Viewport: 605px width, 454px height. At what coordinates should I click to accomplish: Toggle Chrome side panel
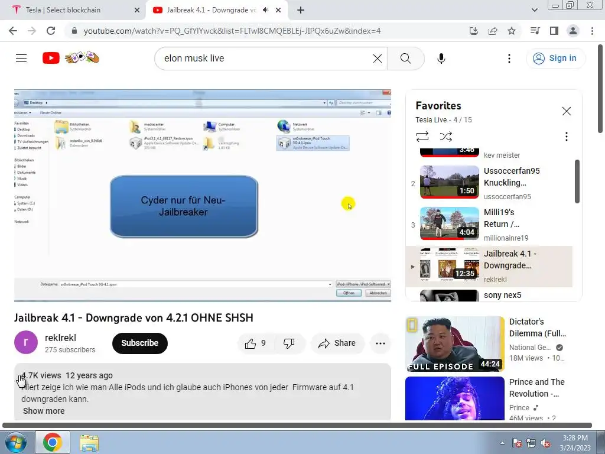tap(554, 31)
